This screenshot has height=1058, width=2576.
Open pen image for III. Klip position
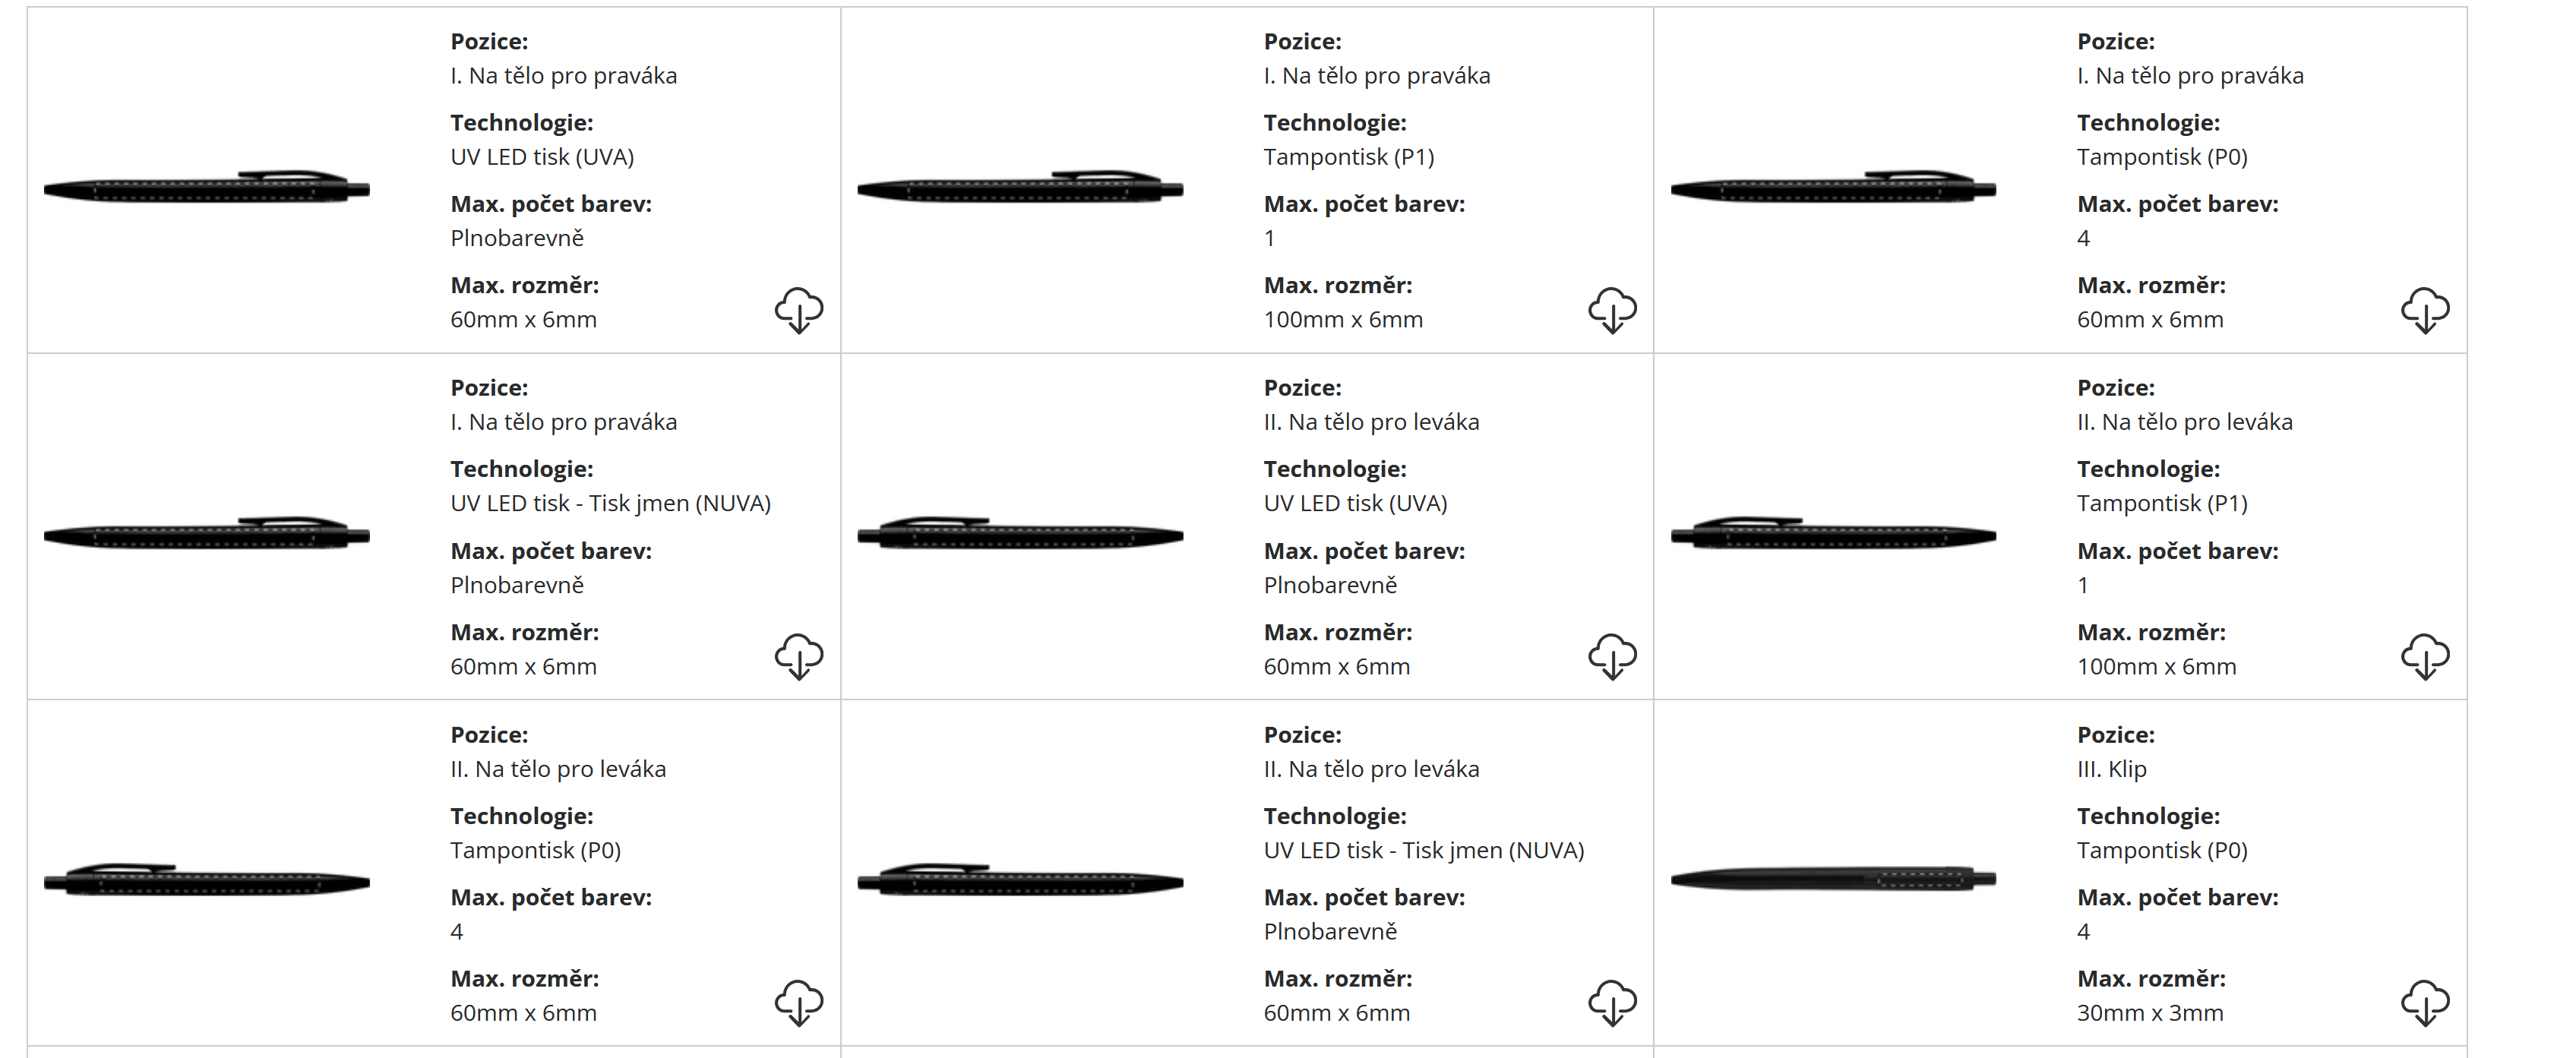coord(1833,880)
